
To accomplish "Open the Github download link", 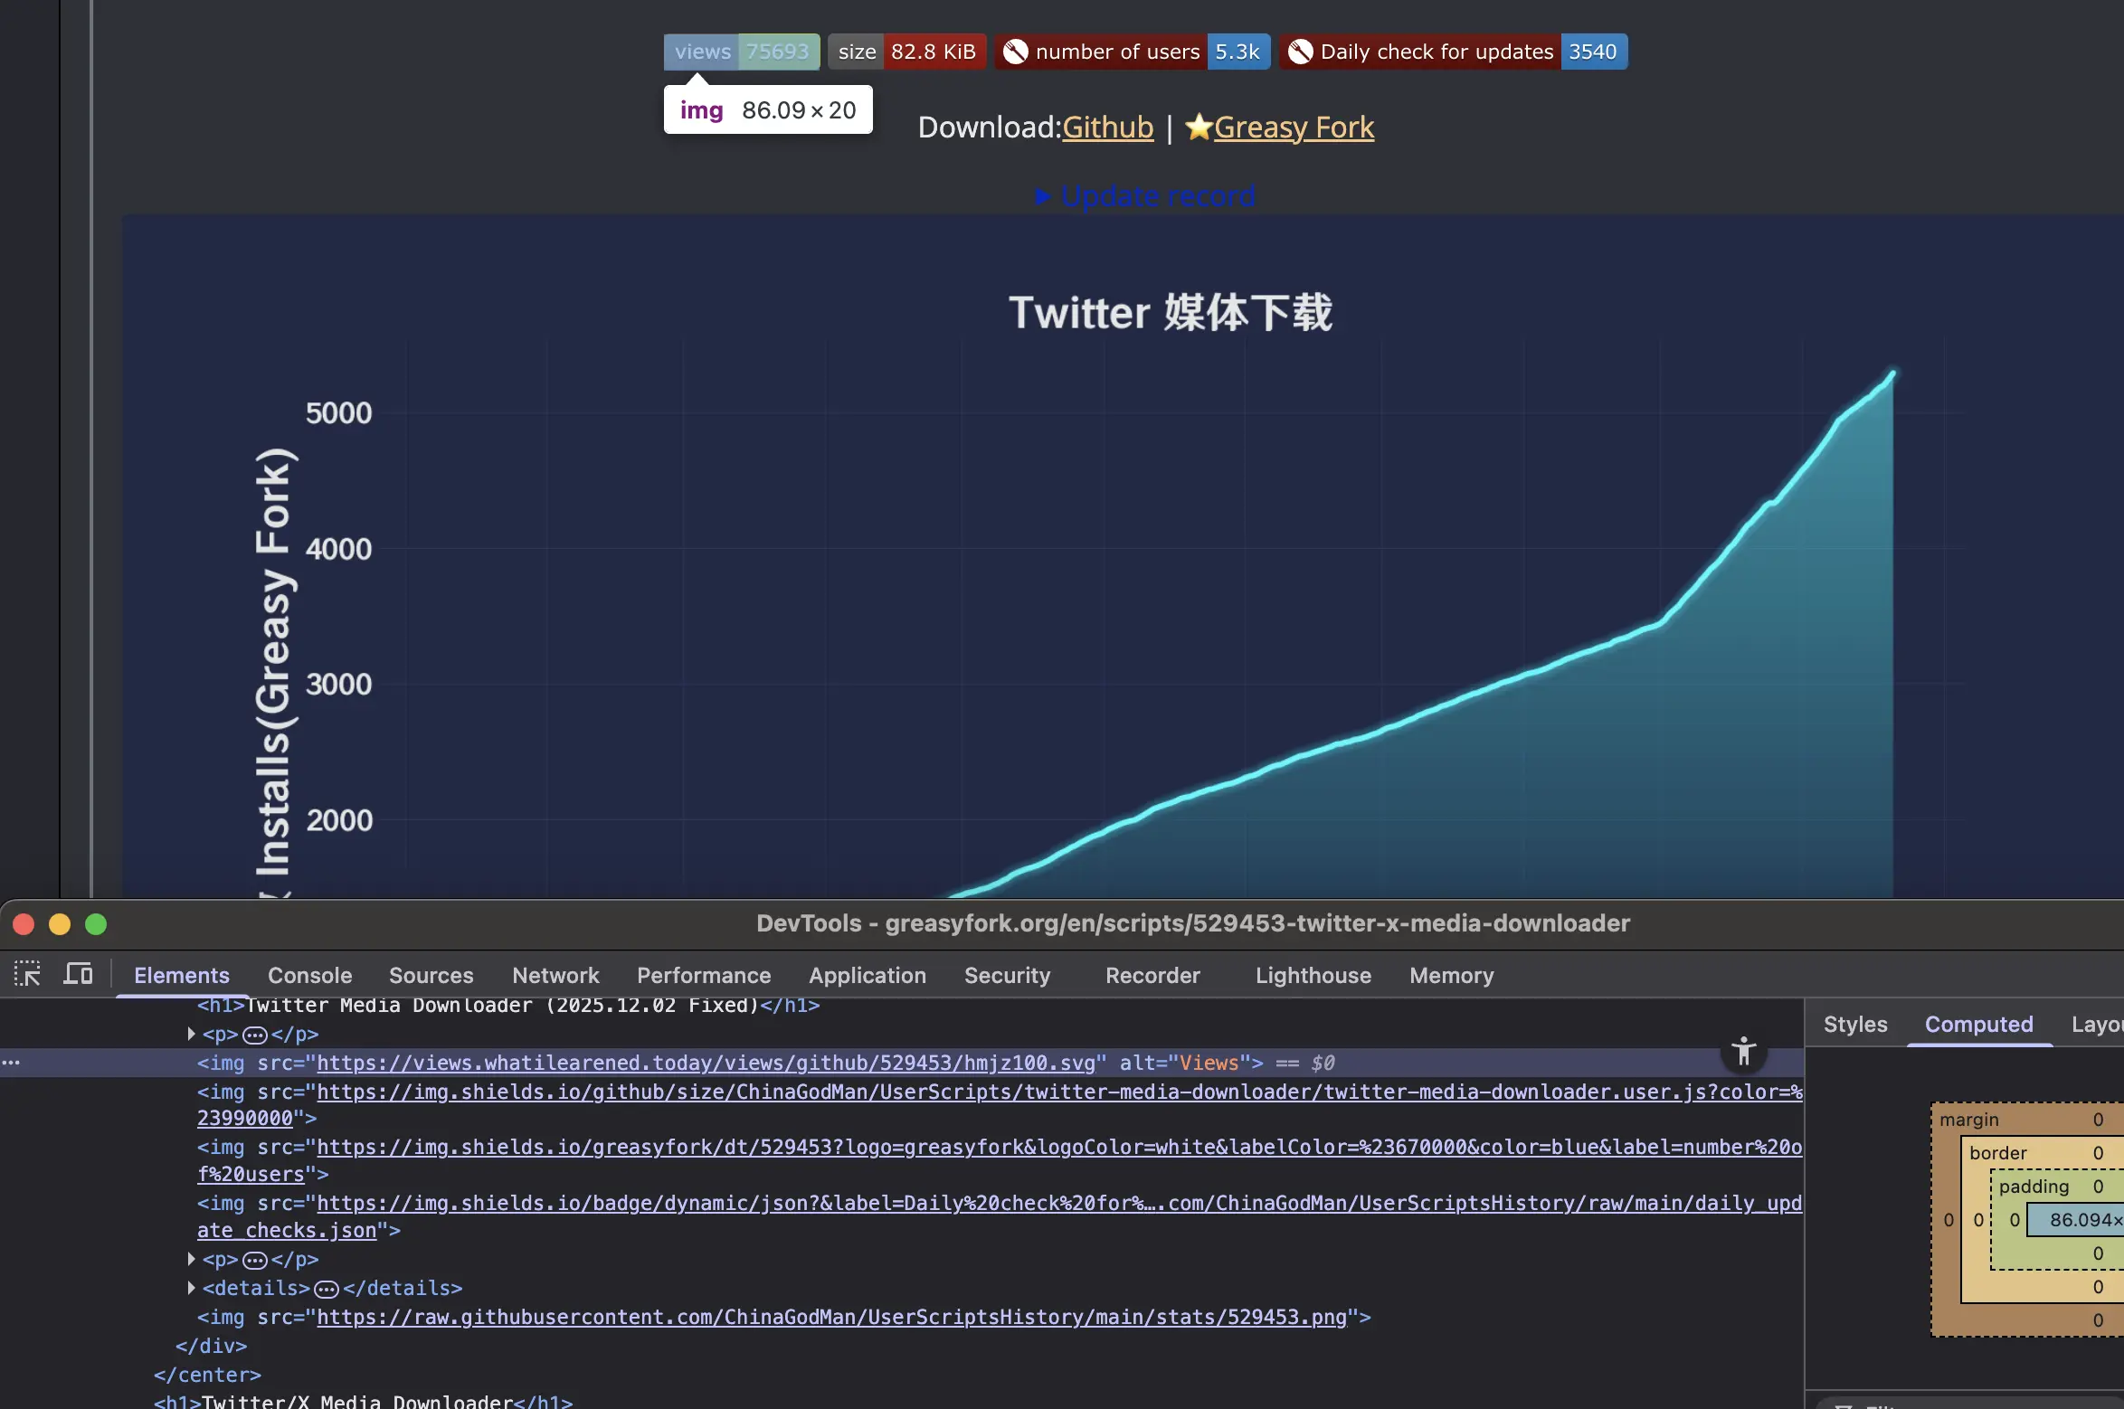I will [x=1107, y=128].
